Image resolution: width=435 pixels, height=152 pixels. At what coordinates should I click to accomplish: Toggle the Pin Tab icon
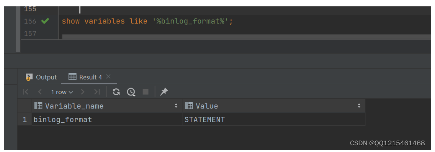(164, 92)
